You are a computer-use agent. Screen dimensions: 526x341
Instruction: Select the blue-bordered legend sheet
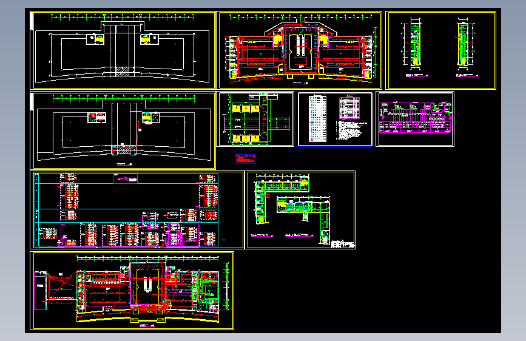[335, 119]
